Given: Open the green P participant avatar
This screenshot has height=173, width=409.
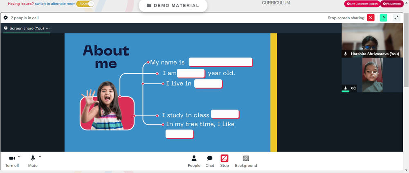Looking at the screenshot, I should 384,18.
